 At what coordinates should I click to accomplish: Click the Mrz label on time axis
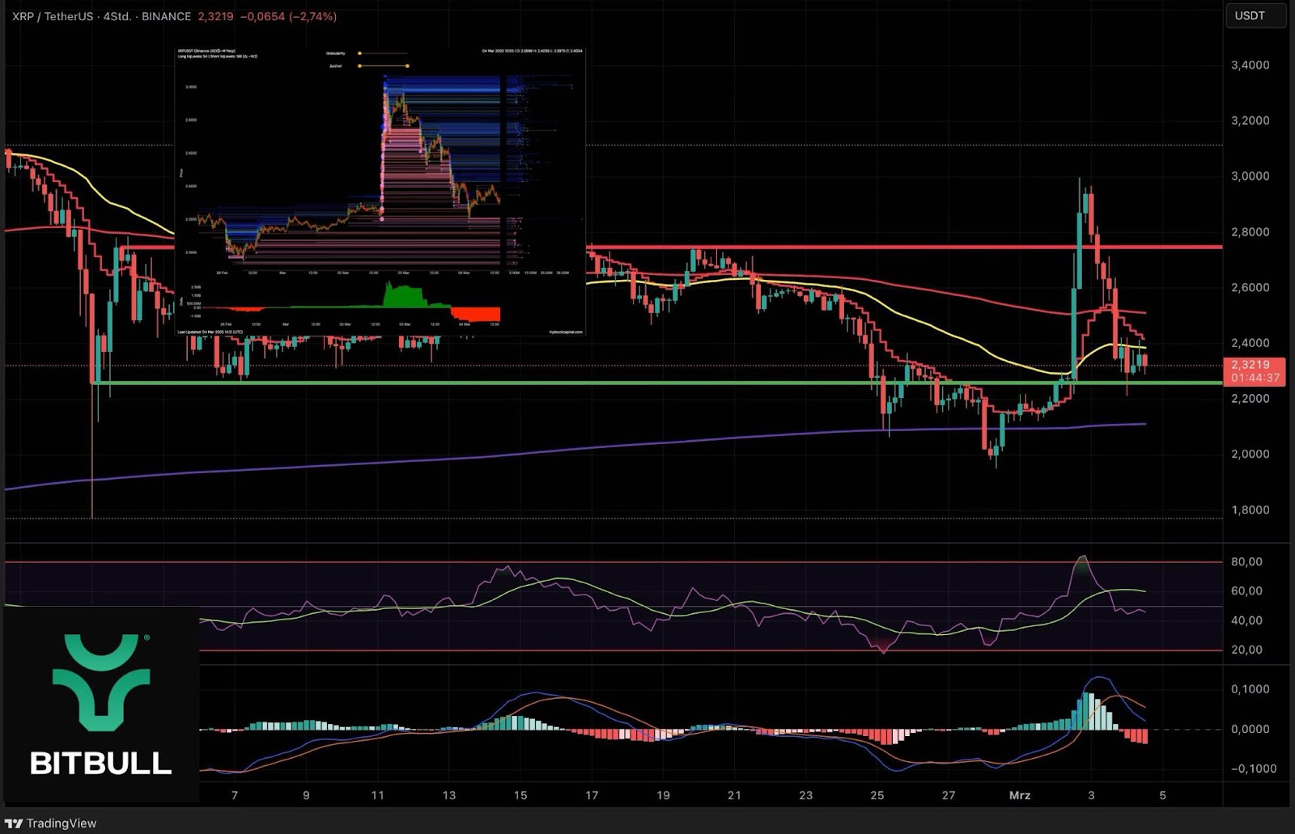pyautogui.click(x=1020, y=795)
